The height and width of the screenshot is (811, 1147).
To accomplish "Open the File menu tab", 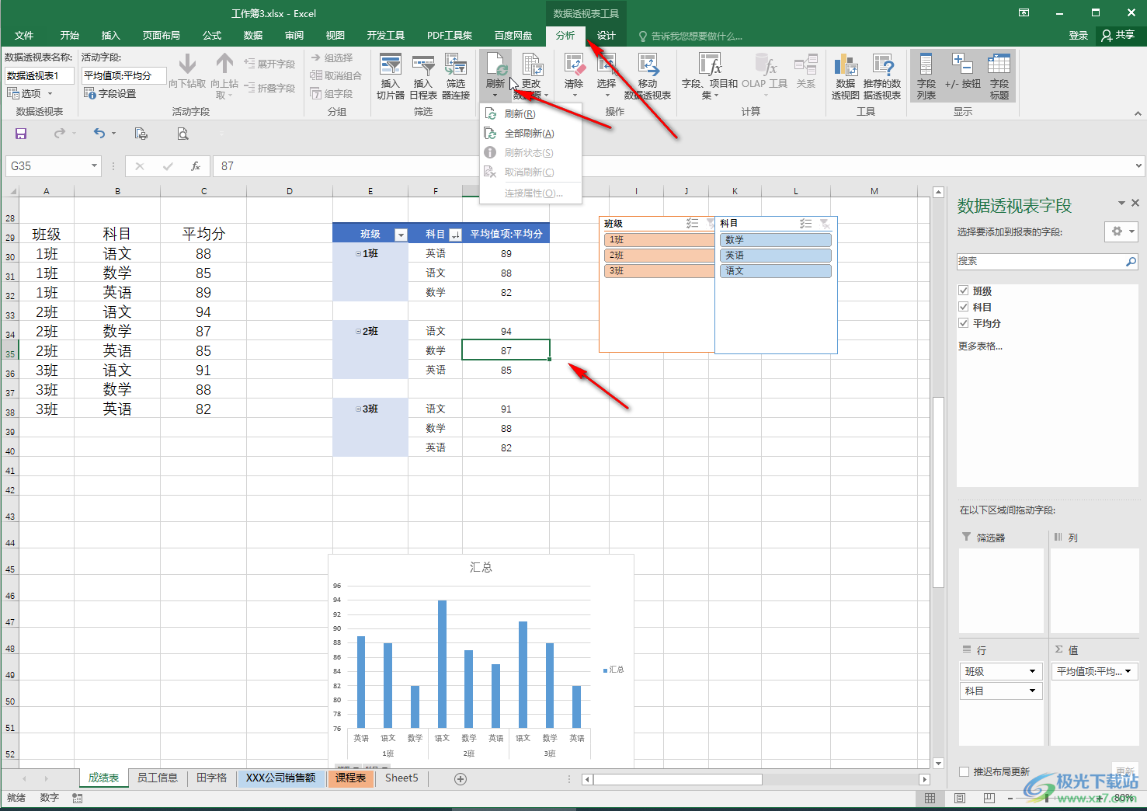I will coord(24,36).
